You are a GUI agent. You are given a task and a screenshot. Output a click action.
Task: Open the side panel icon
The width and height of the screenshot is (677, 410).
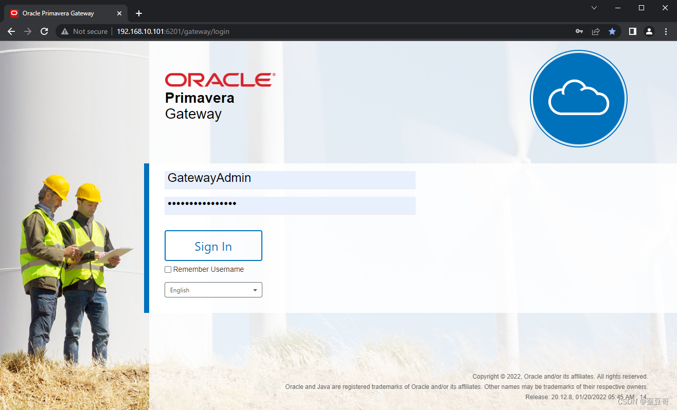click(x=633, y=31)
